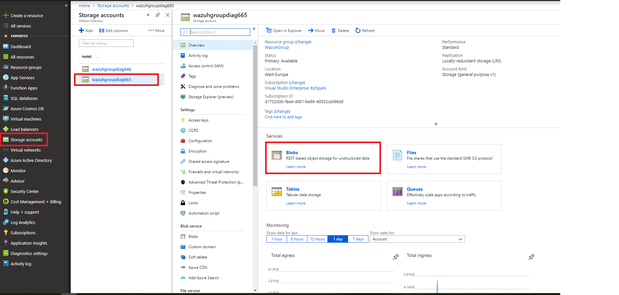The width and height of the screenshot is (619, 295).
Task: Go to Home breadcrumb
Action: [x=84, y=6]
